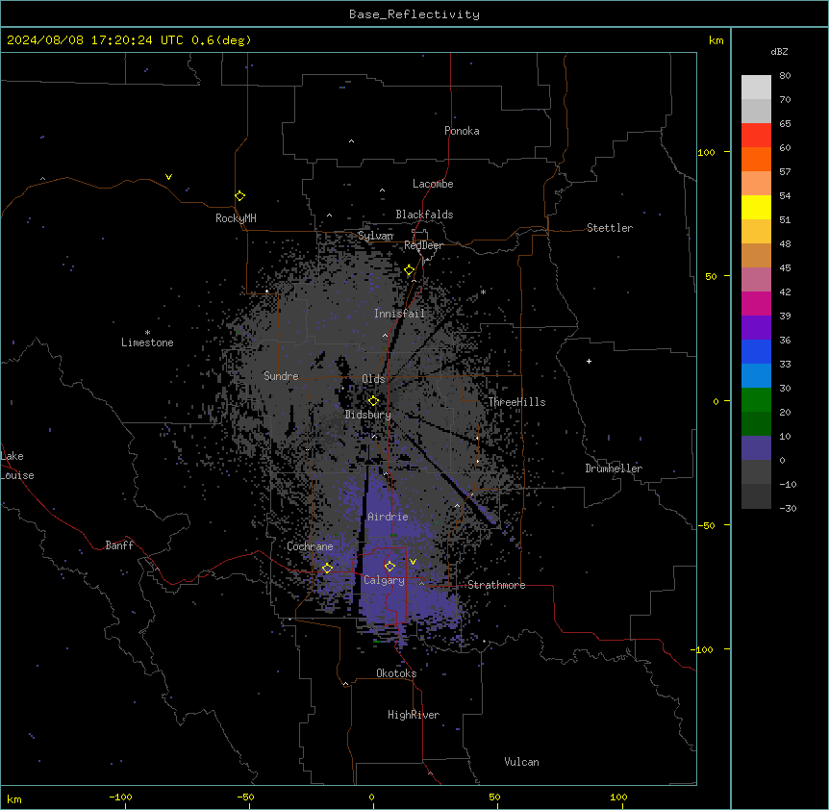Select the Airdrie label
This screenshot has width=829, height=810.
coord(388,517)
